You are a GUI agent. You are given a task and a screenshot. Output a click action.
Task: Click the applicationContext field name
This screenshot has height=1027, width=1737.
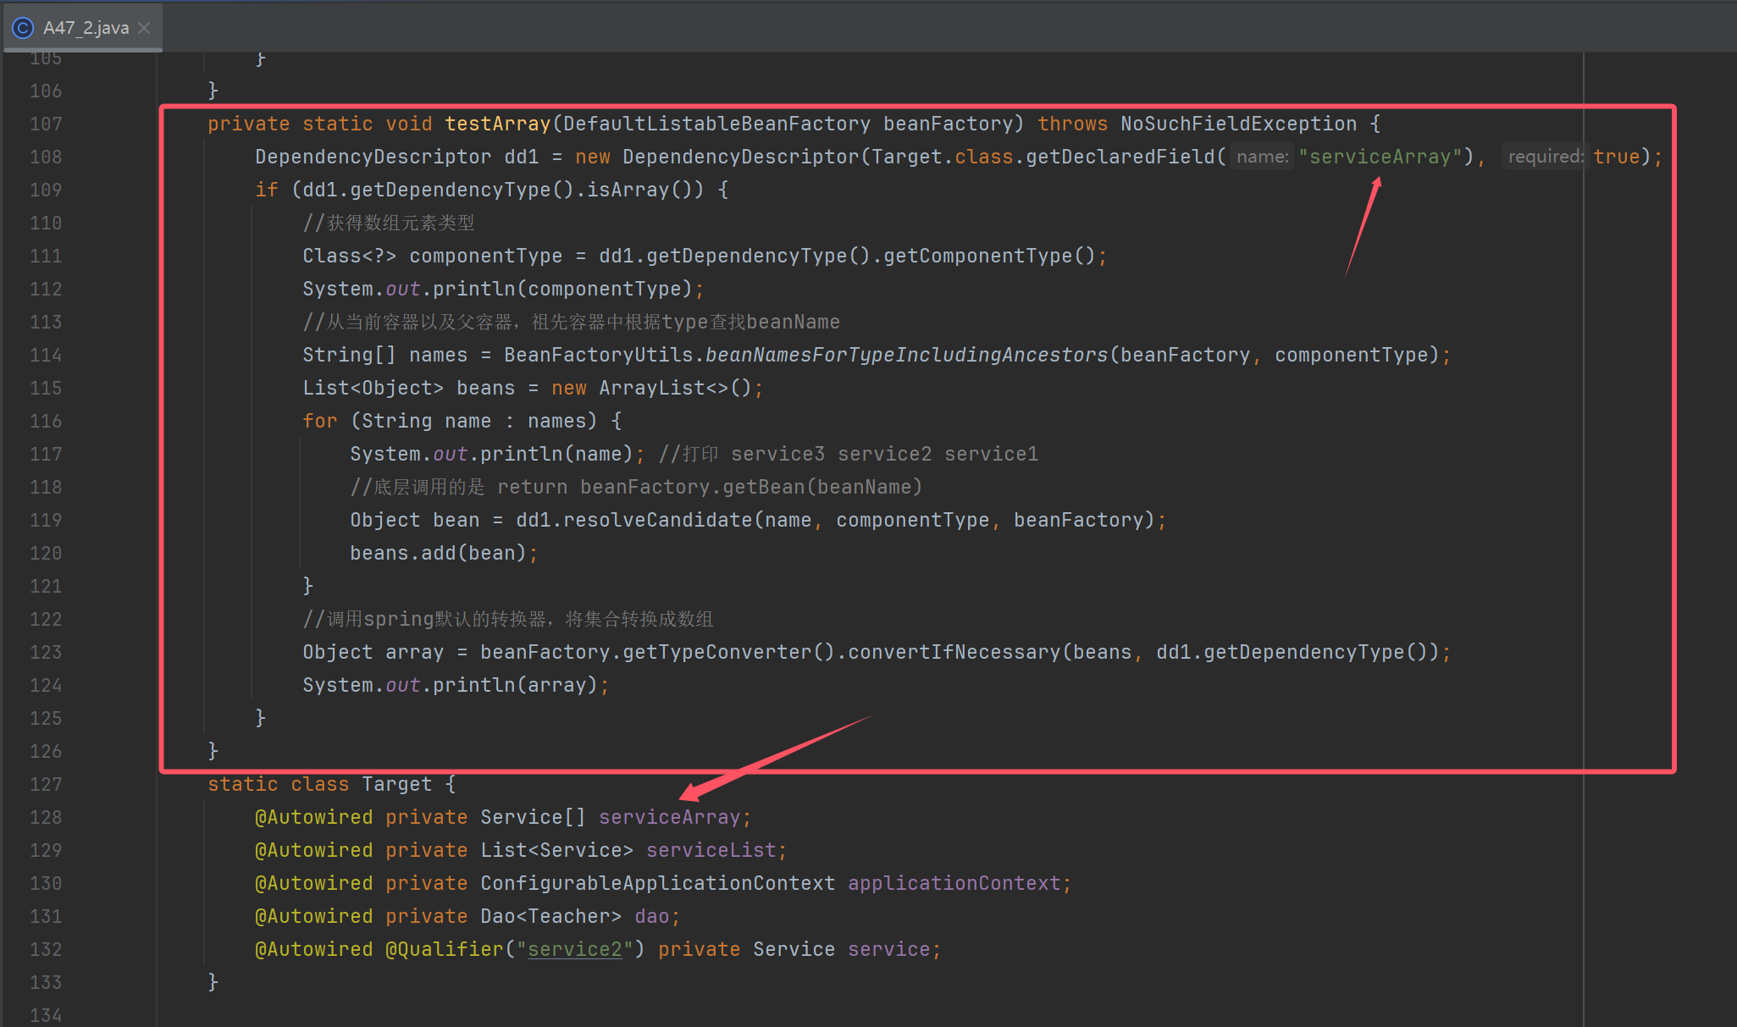pyautogui.click(x=954, y=883)
